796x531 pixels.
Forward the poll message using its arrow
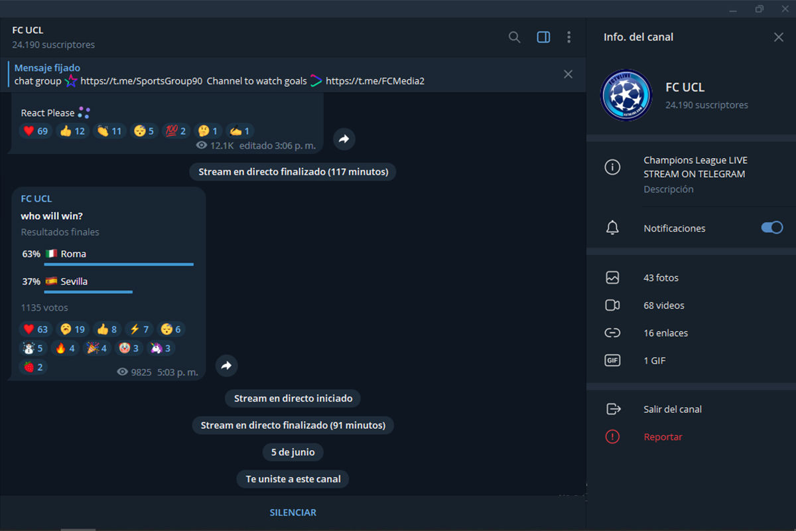[x=226, y=365]
